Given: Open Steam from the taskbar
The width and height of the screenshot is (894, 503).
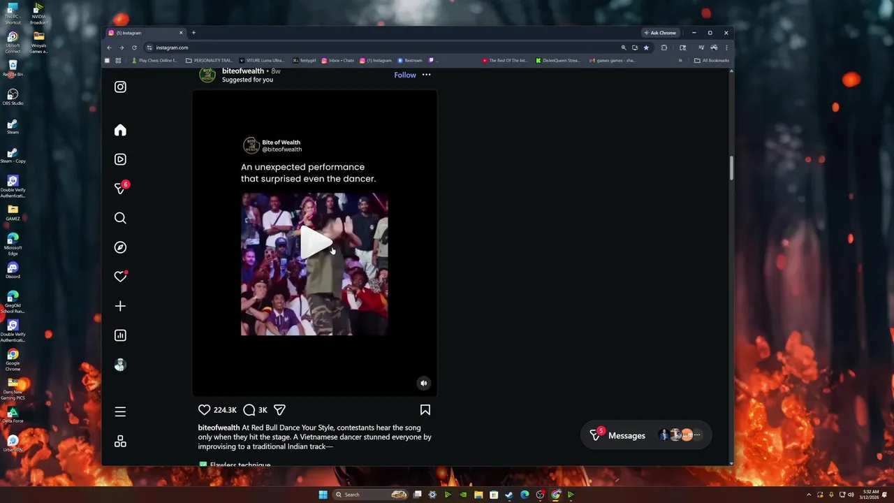Looking at the screenshot, I should coord(509,495).
